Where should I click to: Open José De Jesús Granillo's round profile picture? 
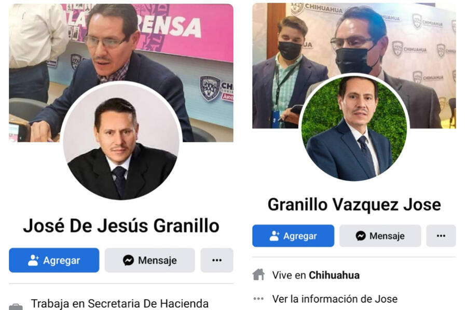tap(121, 141)
